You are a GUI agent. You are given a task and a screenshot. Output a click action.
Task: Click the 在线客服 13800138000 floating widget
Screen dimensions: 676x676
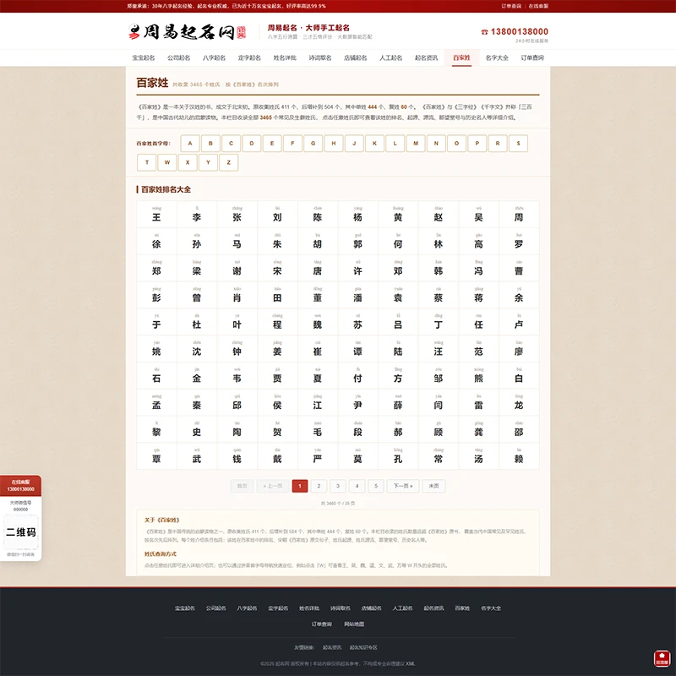coord(20,485)
